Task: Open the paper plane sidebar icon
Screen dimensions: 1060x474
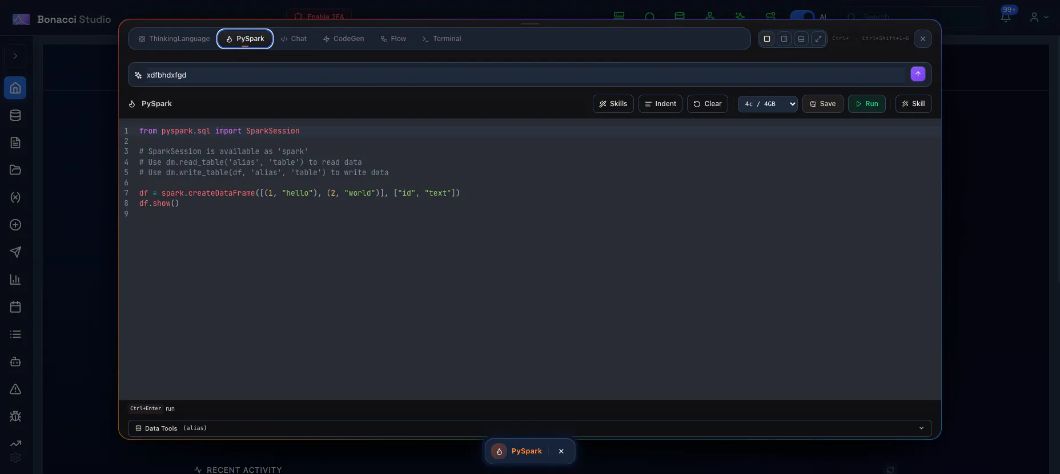Action: click(15, 252)
